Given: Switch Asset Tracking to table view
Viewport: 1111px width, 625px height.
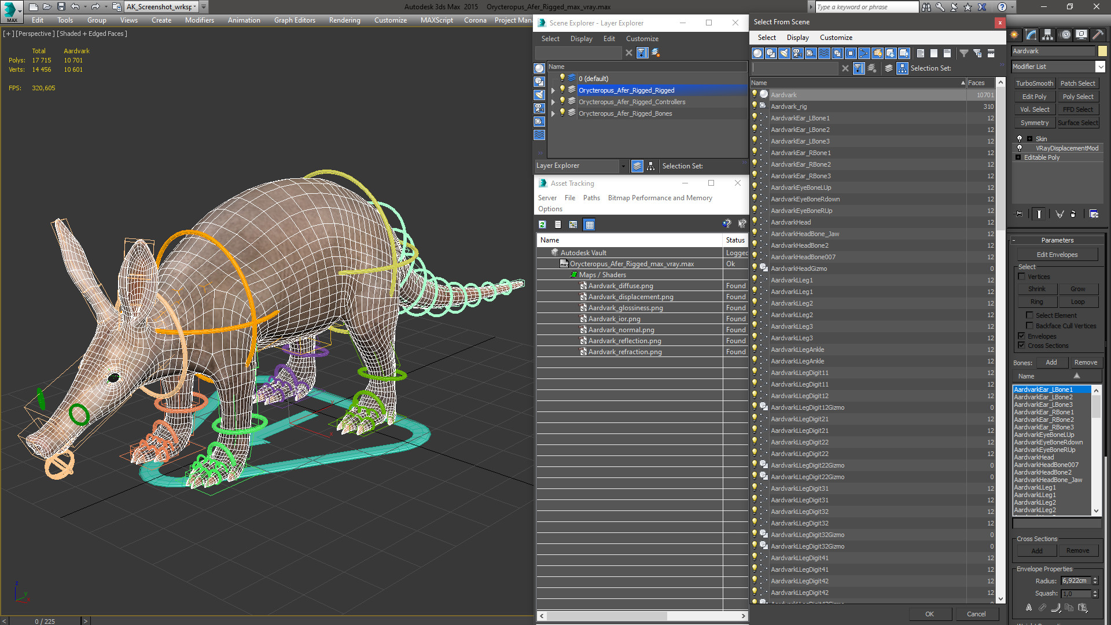Looking at the screenshot, I should pyautogui.click(x=589, y=225).
